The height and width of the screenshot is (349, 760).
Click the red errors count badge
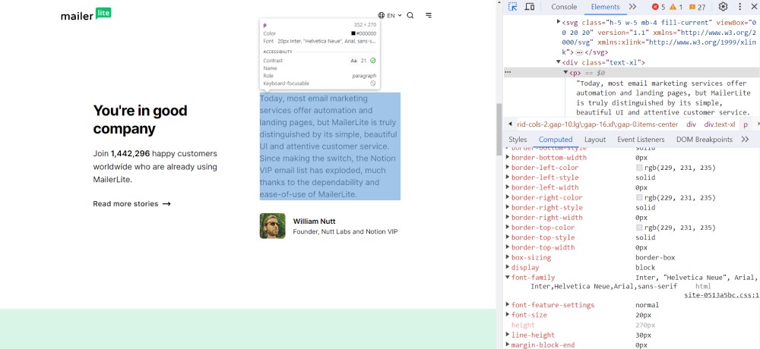(x=658, y=7)
